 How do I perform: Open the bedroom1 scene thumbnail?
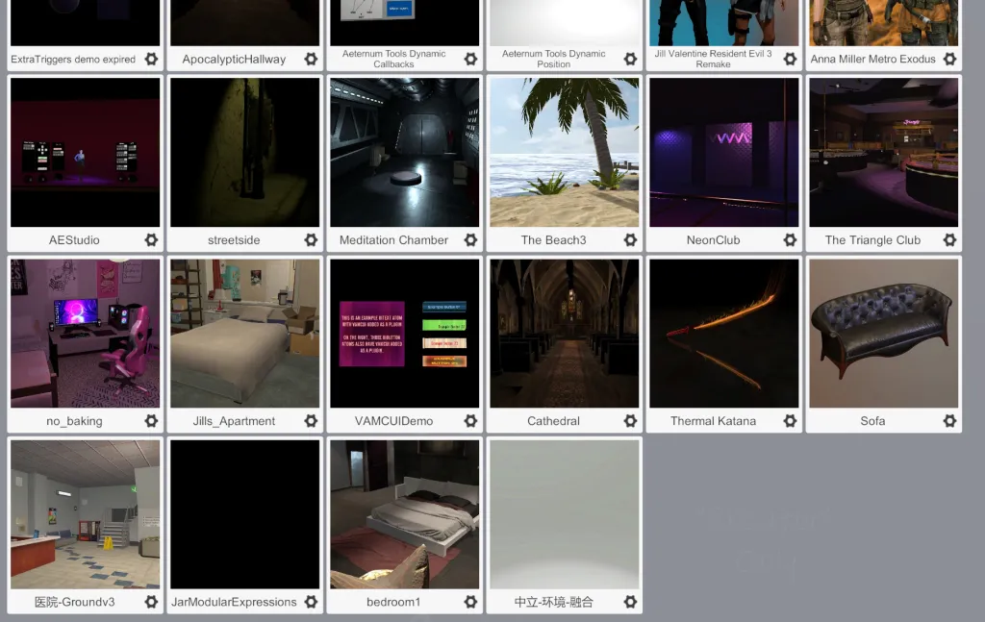pyautogui.click(x=405, y=514)
